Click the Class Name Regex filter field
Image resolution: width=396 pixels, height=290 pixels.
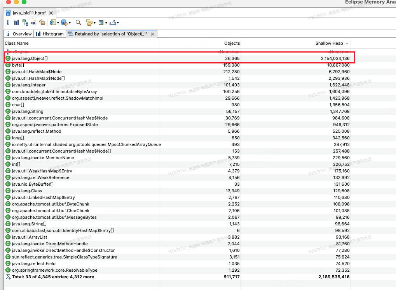click(x=82, y=52)
